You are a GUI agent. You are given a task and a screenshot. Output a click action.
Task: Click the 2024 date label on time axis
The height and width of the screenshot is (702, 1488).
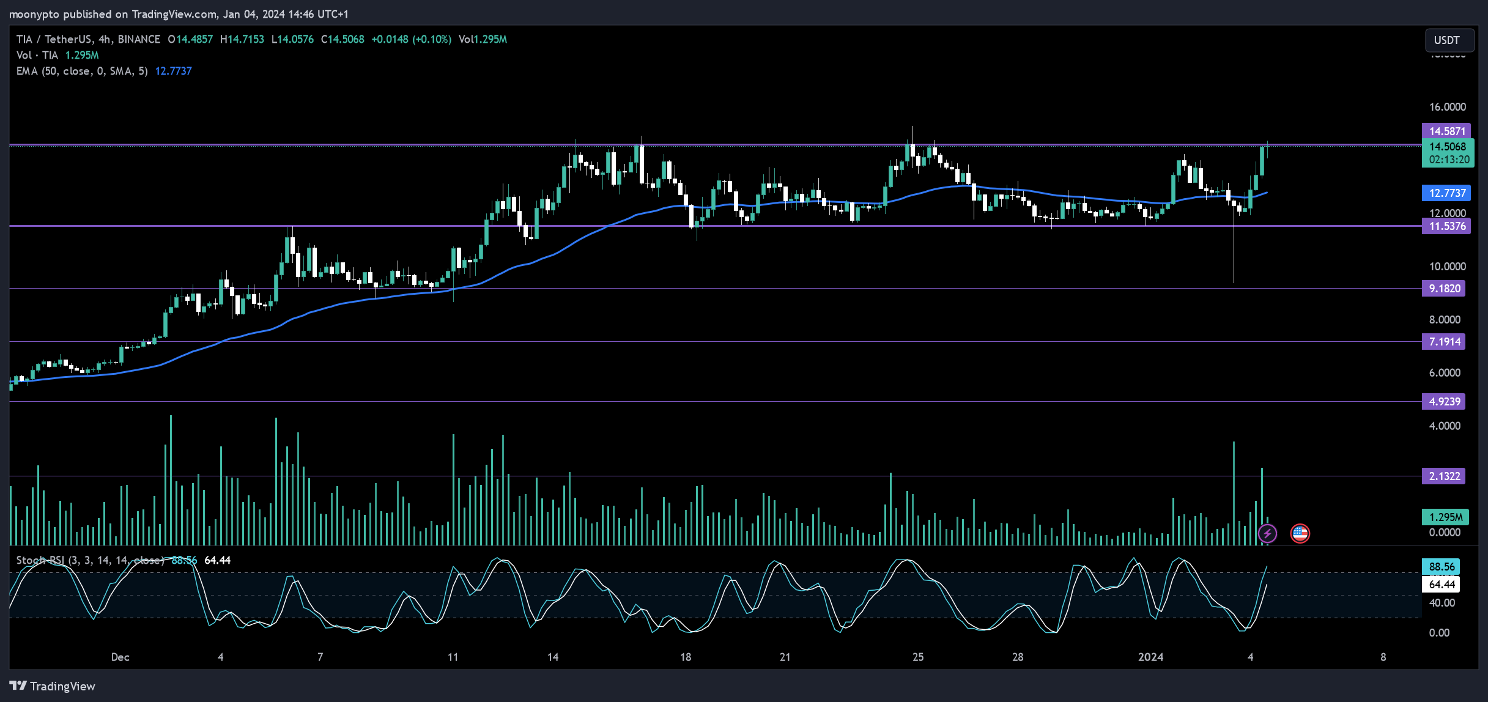click(x=1150, y=657)
